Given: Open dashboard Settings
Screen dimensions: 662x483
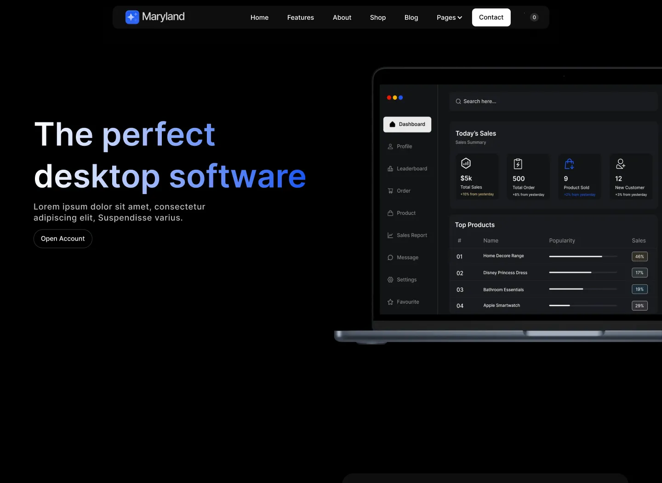Looking at the screenshot, I should click(402, 280).
